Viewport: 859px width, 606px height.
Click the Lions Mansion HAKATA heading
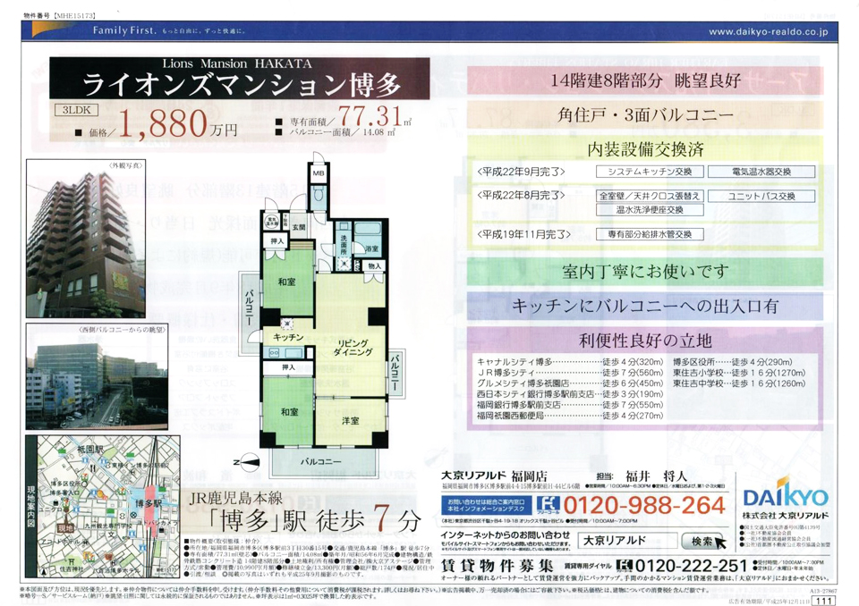pyautogui.click(x=236, y=63)
